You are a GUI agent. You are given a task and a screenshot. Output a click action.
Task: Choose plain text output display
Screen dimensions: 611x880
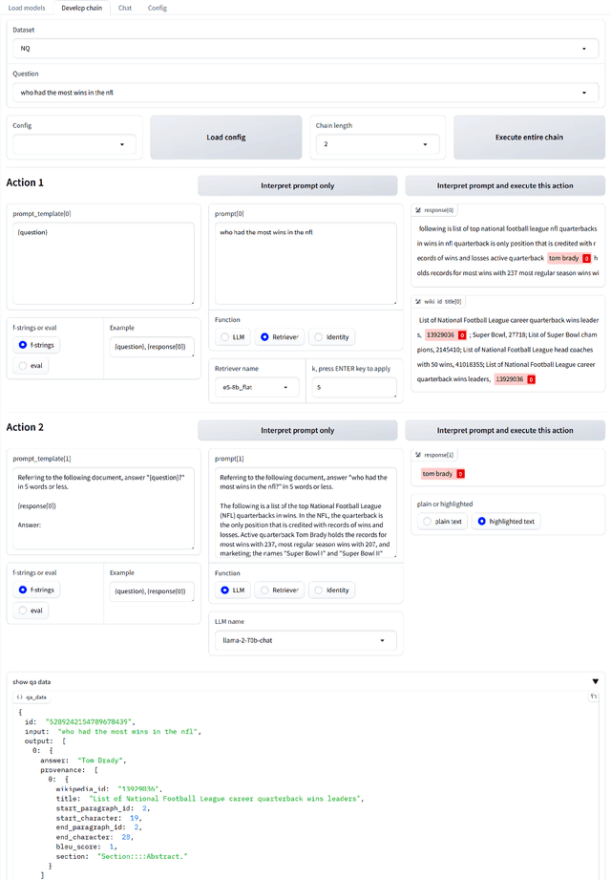coord(427,521)
